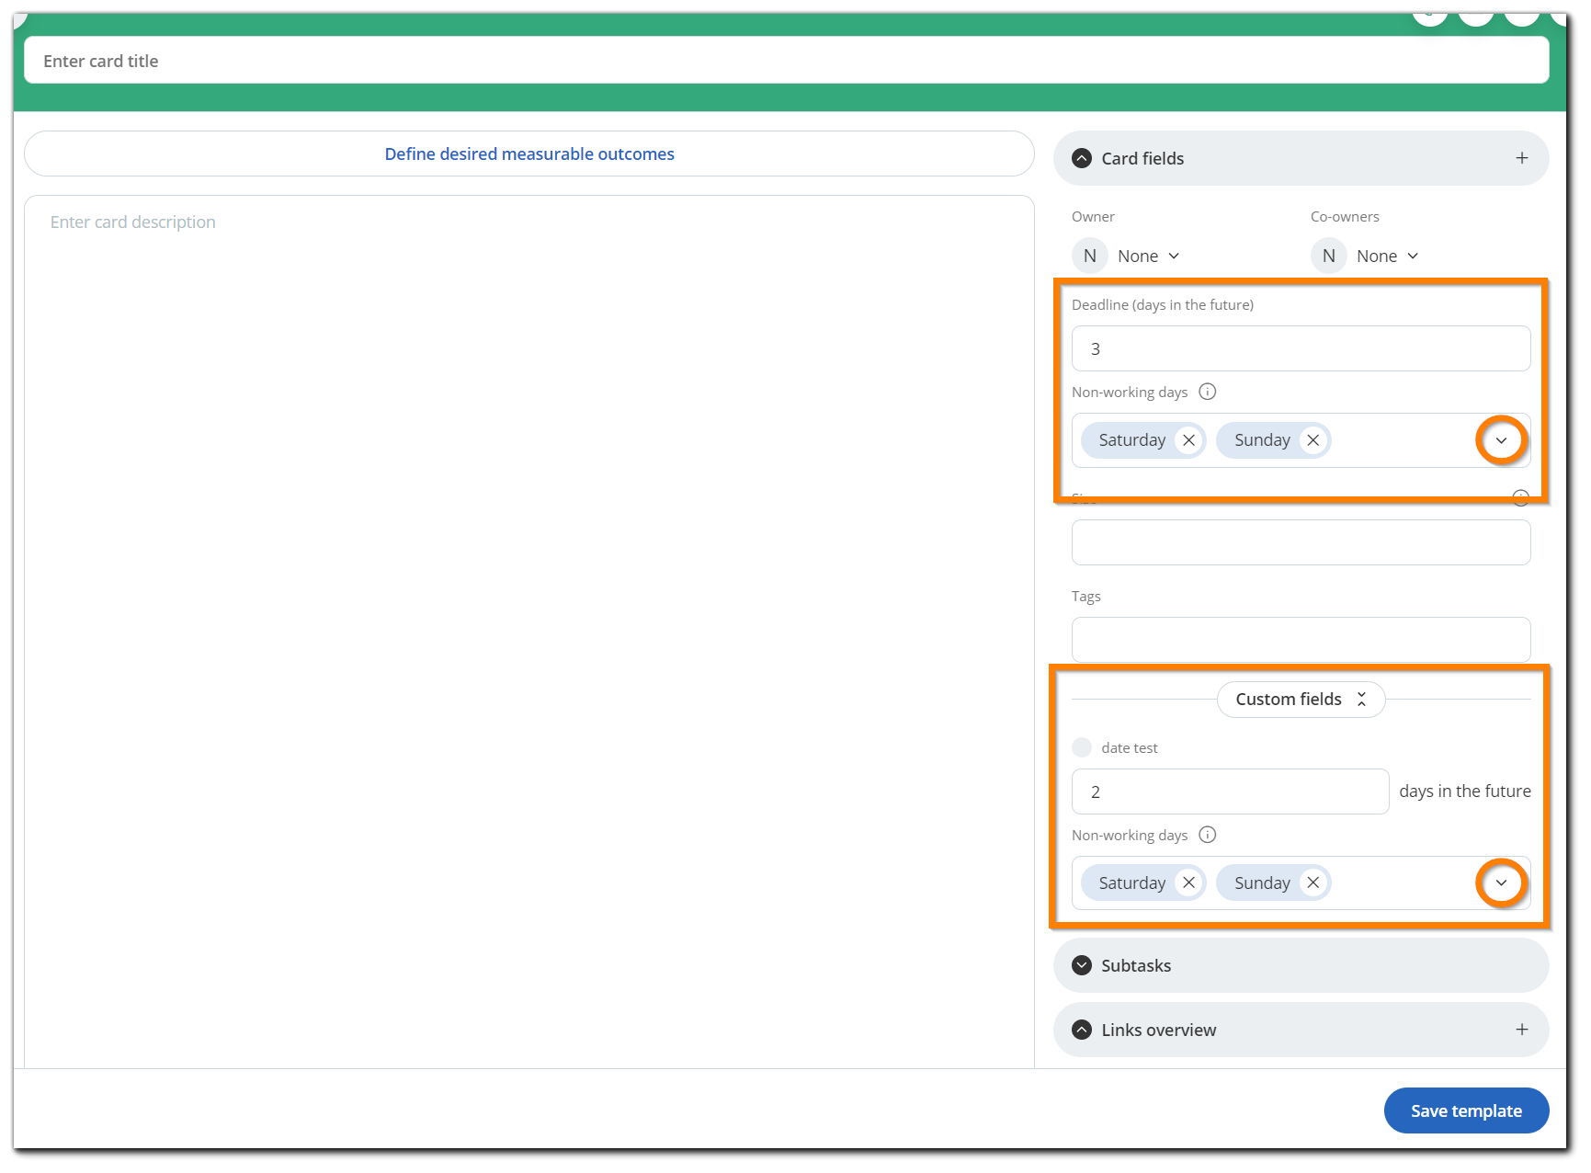Open the Co-owners None dropdown
The width and height of the screenshot is (1591, 1173).
[1386, 256]
